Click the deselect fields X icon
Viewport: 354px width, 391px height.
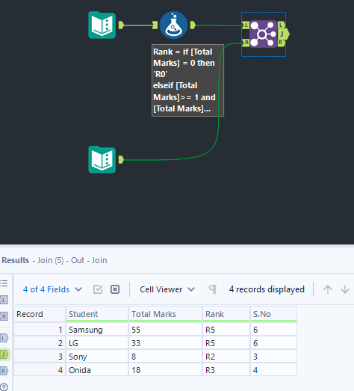coord(115,289)
